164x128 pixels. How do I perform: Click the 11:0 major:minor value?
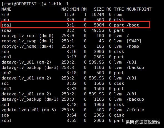[69, 15]
